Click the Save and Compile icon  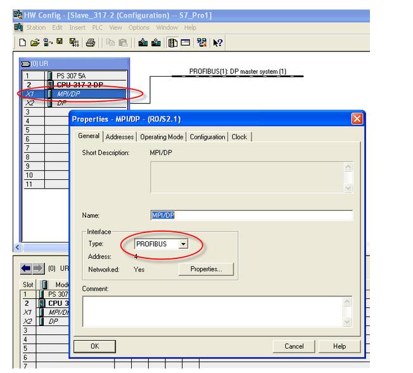coord(74,43)
